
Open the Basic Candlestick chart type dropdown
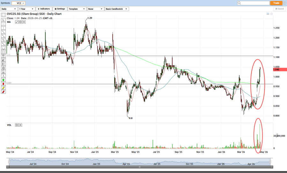click(116, 9)
